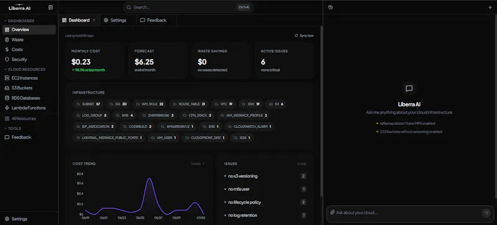This screenshot has width=497, height=225.
Task: Open Cost Trend Details link
Action: point(198,164)
